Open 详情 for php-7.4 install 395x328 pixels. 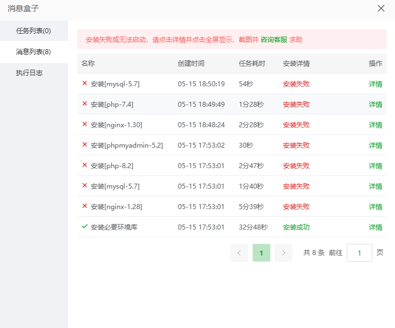376,105
